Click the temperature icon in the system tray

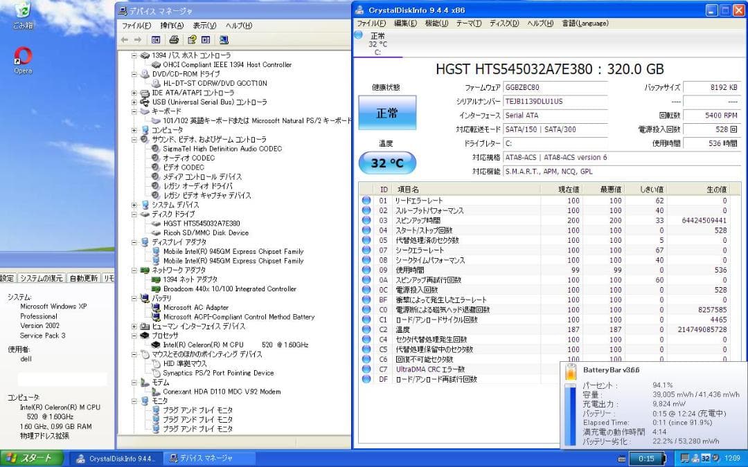point(706,457)
